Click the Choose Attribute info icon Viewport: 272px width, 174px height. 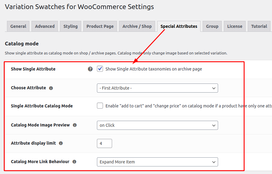[x=51, y=88]
